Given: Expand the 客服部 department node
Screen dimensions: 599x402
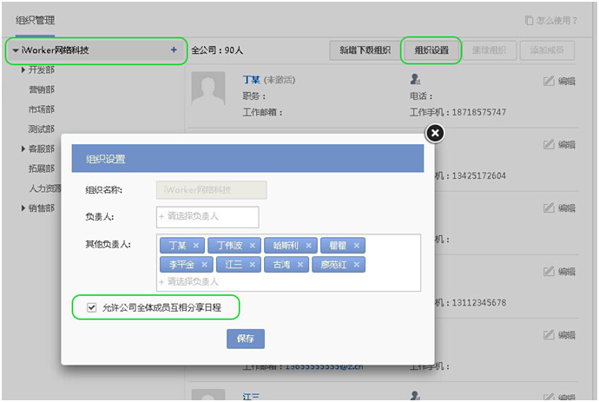Looking at the screenshot, I should (x=23, y=148).
